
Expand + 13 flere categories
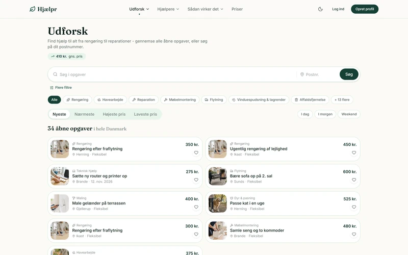click(x=342, y=99)
